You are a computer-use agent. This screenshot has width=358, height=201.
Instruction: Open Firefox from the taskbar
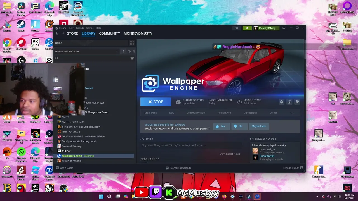pos(224,197)
